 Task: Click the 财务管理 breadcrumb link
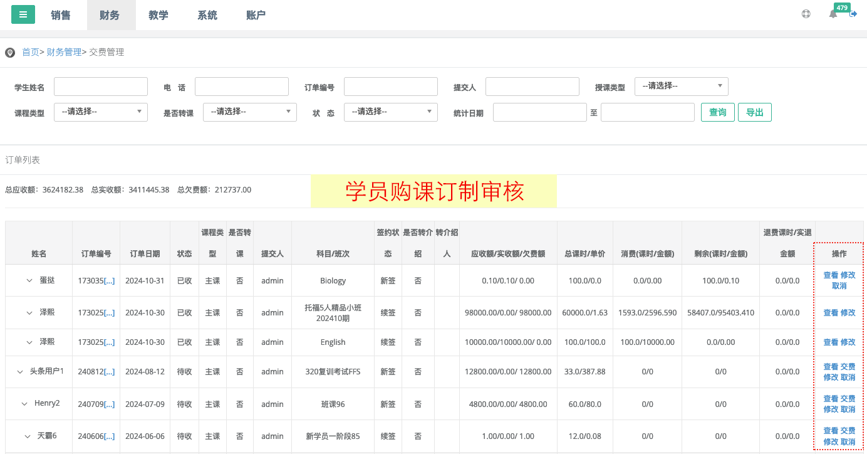pyautogui.click(x=64, y=52)
